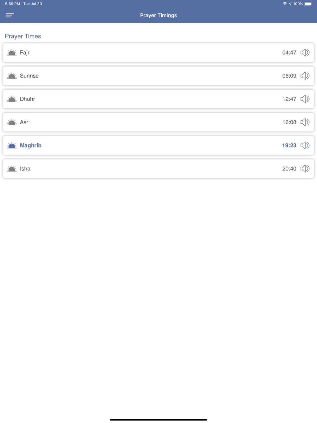Select the Fajr prayer row
The height and width of the screenshot is (423, 317).
(152, 53)
